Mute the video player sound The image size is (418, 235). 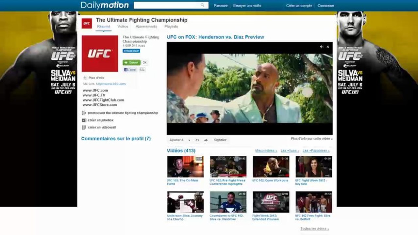click(x=321, y=47)
